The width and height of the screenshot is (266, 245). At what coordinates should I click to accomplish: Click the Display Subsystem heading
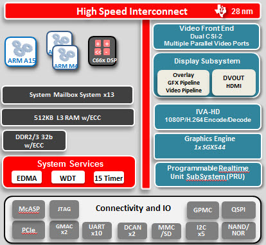207,61
